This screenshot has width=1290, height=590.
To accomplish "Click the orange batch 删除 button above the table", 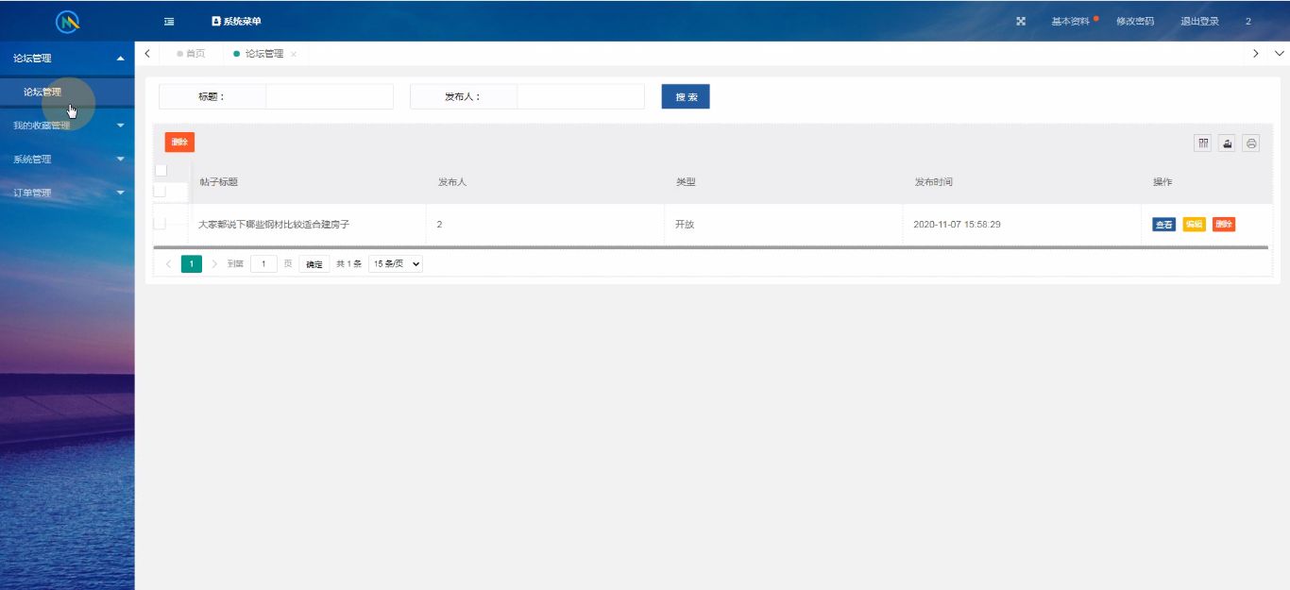I will pos(179,143).
